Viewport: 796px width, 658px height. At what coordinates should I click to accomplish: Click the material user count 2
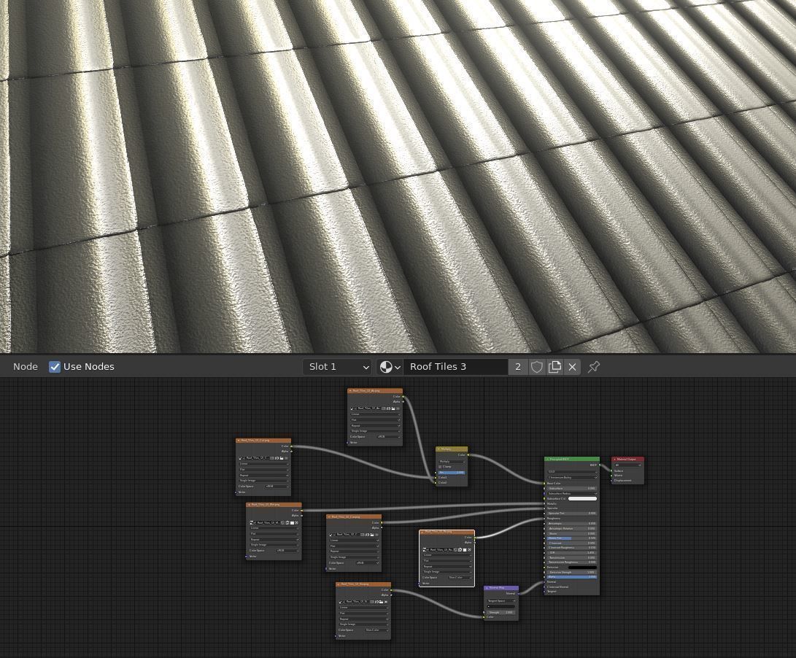point(518,367)
